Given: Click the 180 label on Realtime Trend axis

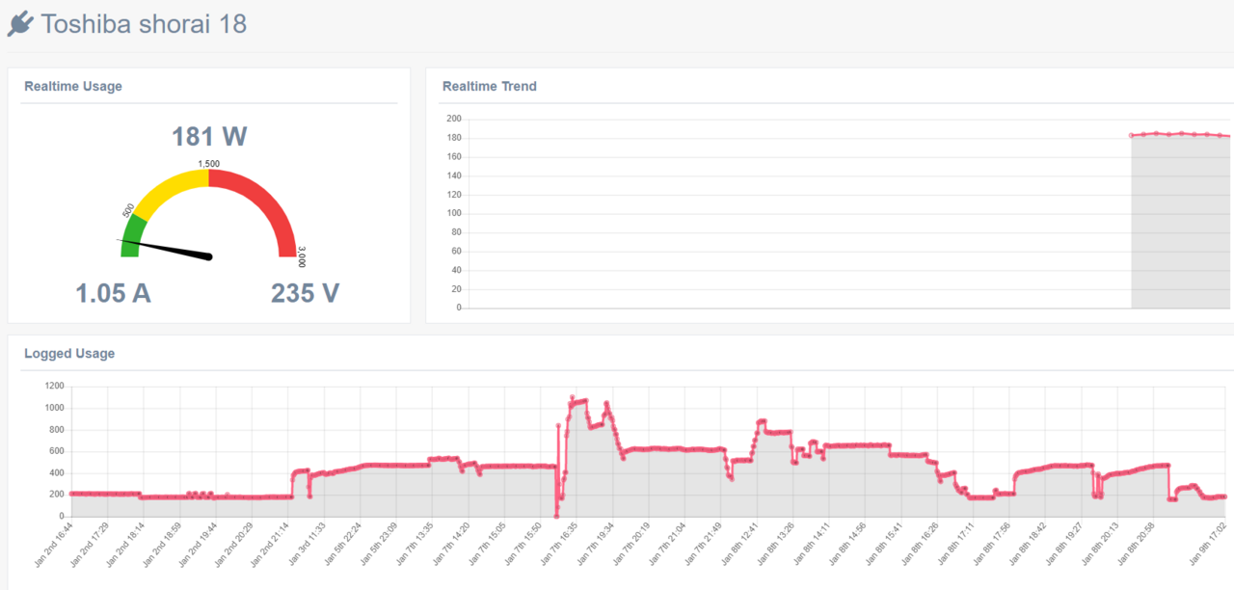Looking at the screenshot, I should (454, 138).
